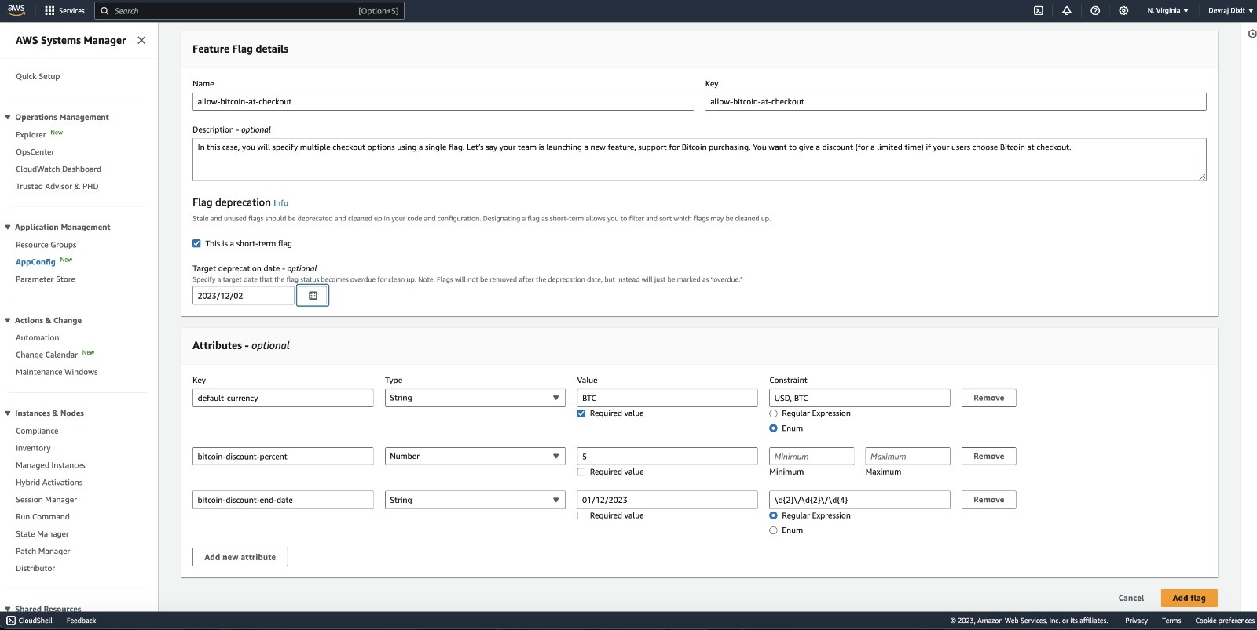
Task: Remove the bitcoin-discount-end-date attribute
Action: tap(988, 500)
